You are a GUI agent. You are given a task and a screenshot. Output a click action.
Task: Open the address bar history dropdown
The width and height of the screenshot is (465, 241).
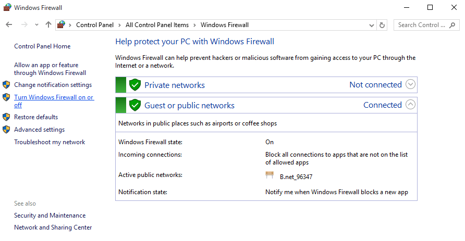[371, 26]
